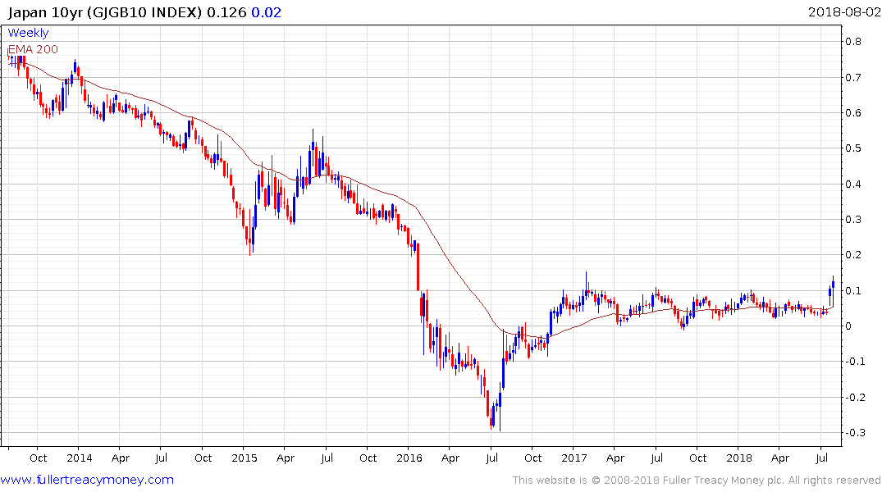Click the -0.2 y-axis label
The image size is (882, 492).
(853, 398)
